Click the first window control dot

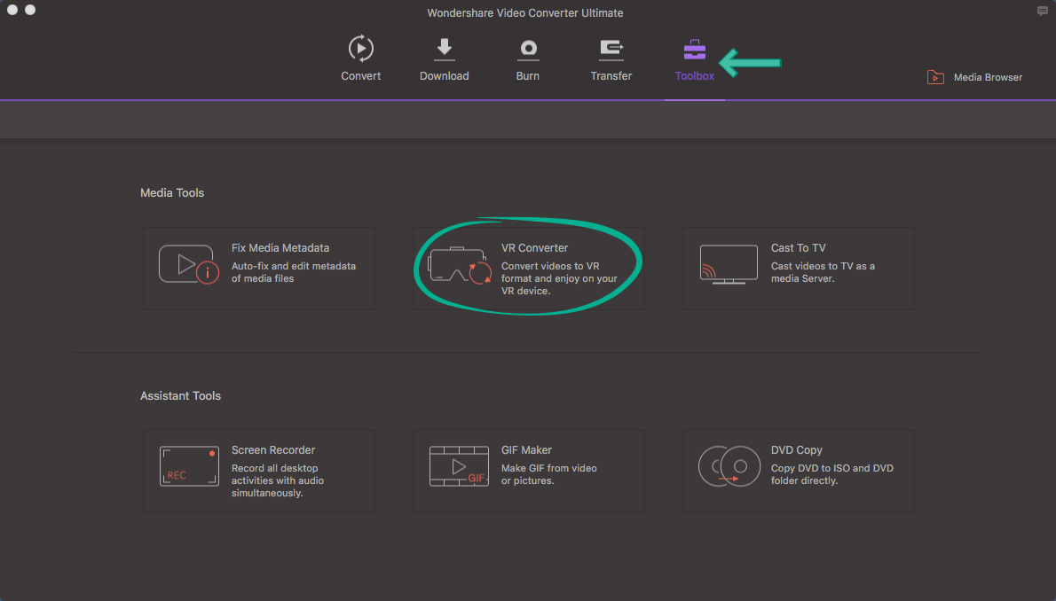point(12,10)
